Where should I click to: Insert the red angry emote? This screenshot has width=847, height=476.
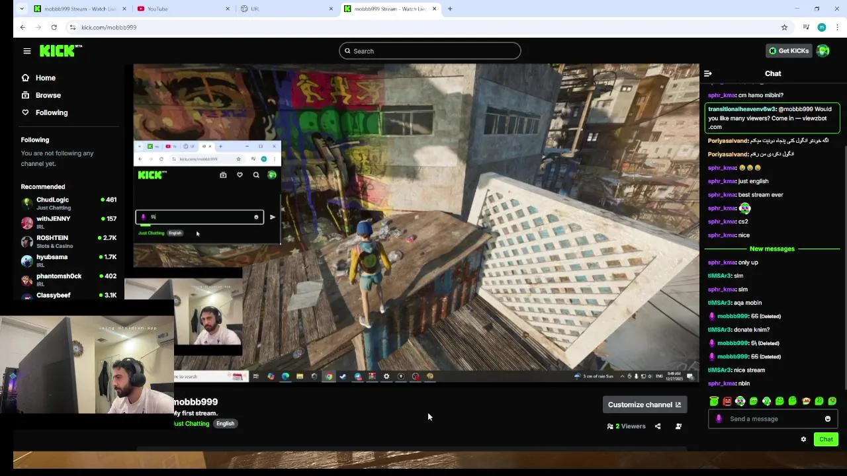click(x=727, y=401)
